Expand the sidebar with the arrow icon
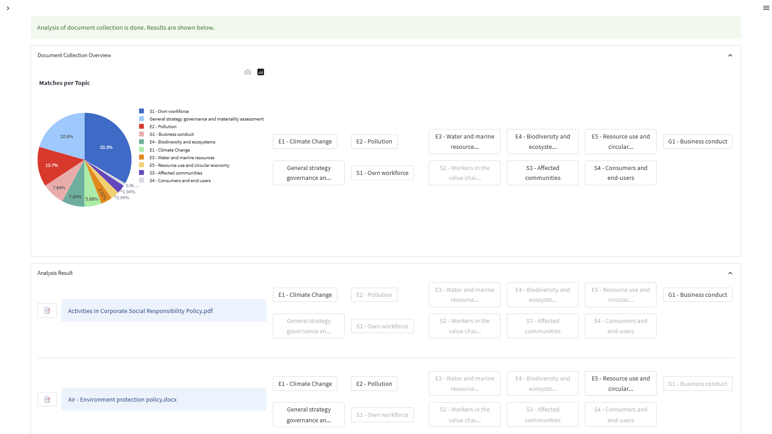 (8, 8)
